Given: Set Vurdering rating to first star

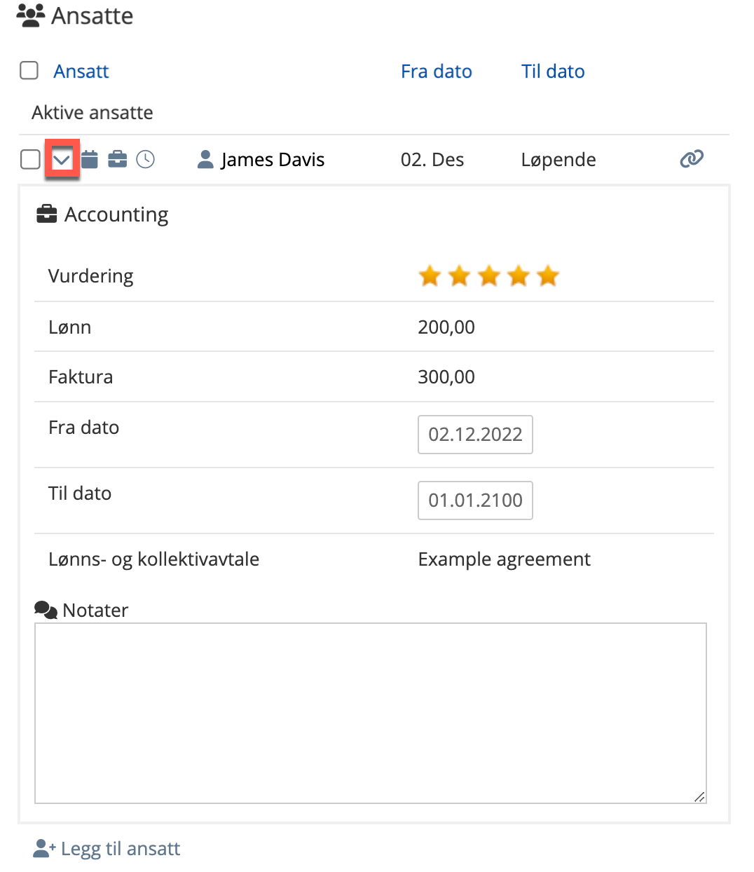Looking at the screenshot, I should (x=430, y=276).
